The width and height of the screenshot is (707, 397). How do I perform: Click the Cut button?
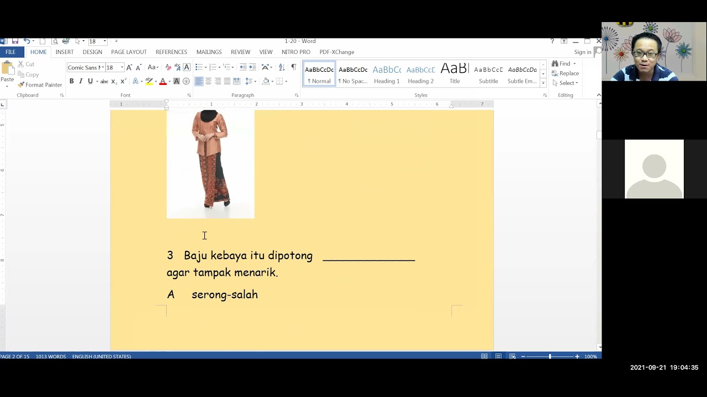tap(26, 65)
